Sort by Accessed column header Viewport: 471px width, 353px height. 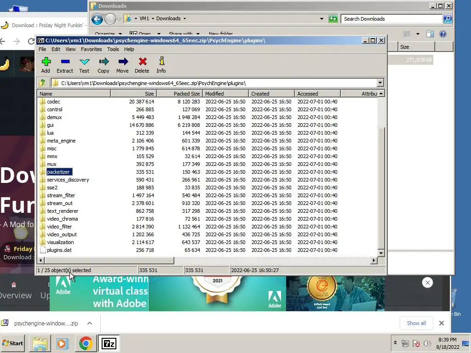[x=317, y=94]
